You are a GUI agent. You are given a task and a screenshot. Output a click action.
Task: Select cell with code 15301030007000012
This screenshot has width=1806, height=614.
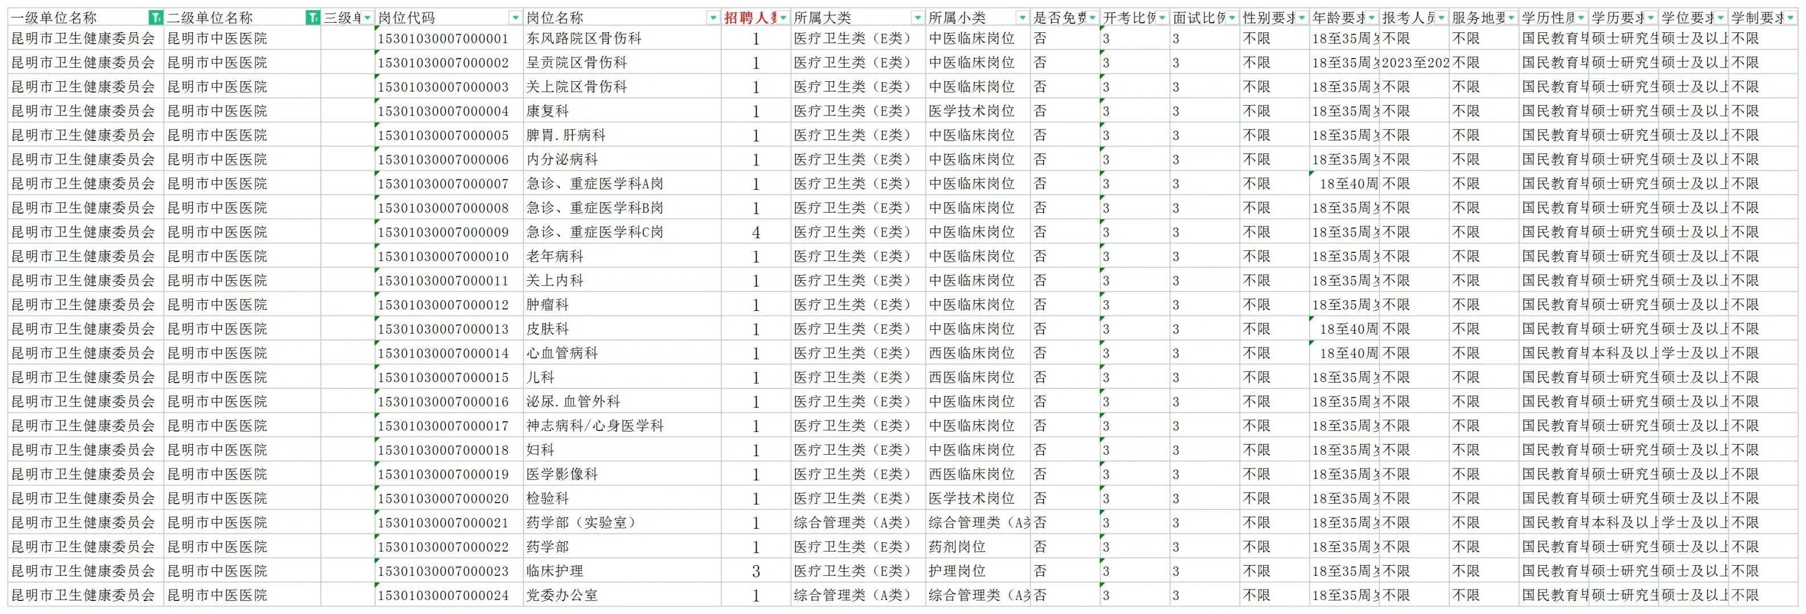[x=449, y=305]
